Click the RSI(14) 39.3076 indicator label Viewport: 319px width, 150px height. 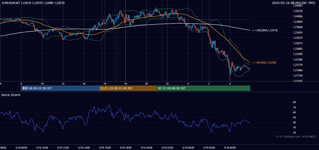pyautogui.click(x=11, y=95)
